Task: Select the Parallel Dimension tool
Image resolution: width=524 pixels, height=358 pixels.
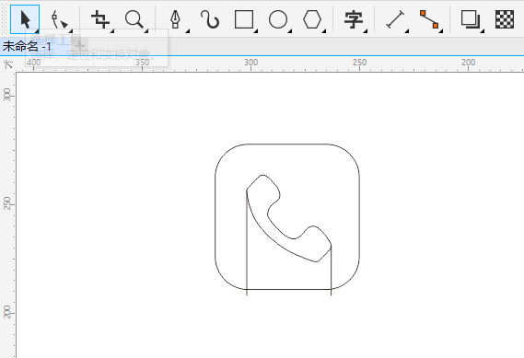Action: (x=395, y=19)
